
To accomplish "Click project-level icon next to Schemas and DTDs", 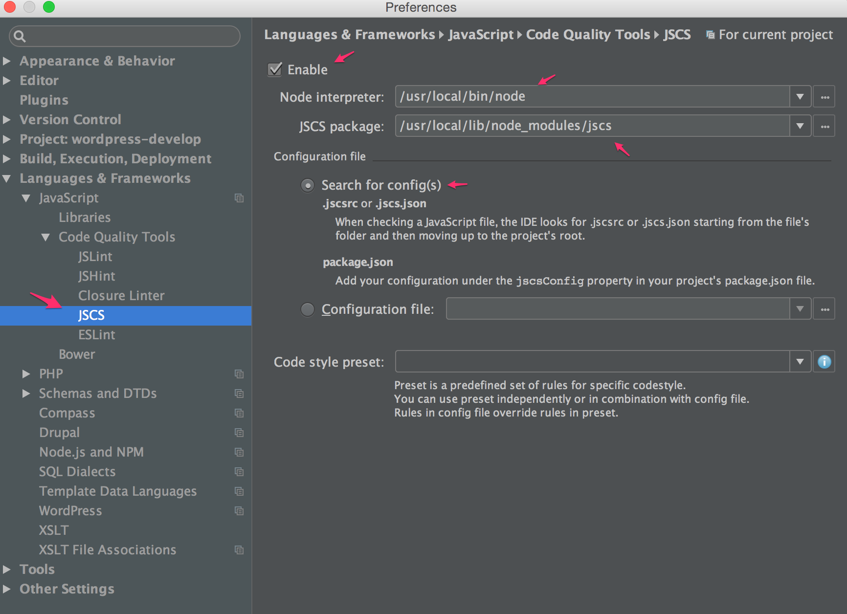I will coord(239,394).
